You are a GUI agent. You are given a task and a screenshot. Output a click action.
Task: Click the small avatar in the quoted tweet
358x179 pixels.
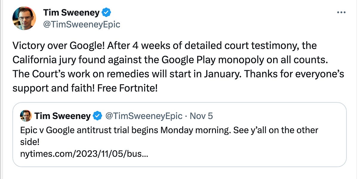click(x=26, y=116)
